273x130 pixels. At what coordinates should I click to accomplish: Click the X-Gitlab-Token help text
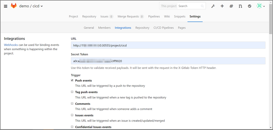click(x=144, y=68)
